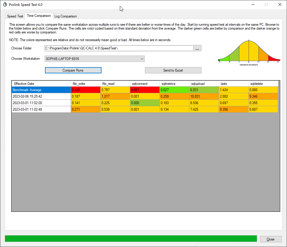Open the Log Comparison tab
Image resolution: width=287 pixels, height=247 pixels.
[65, 16]
